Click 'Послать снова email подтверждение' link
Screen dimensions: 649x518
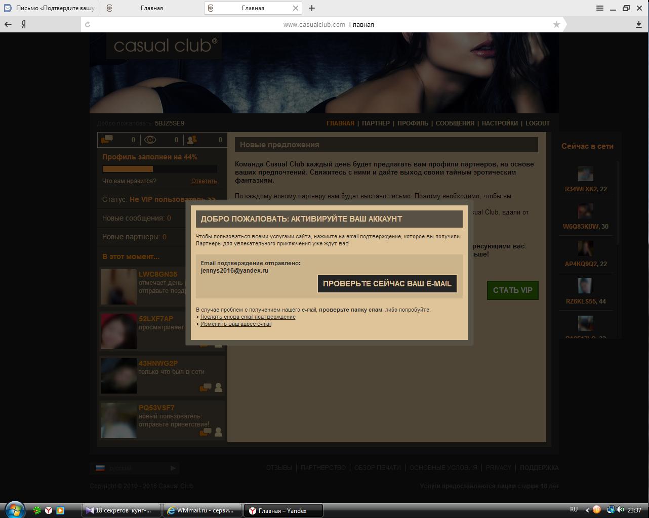pyautogui.click(x=248, y=317)
